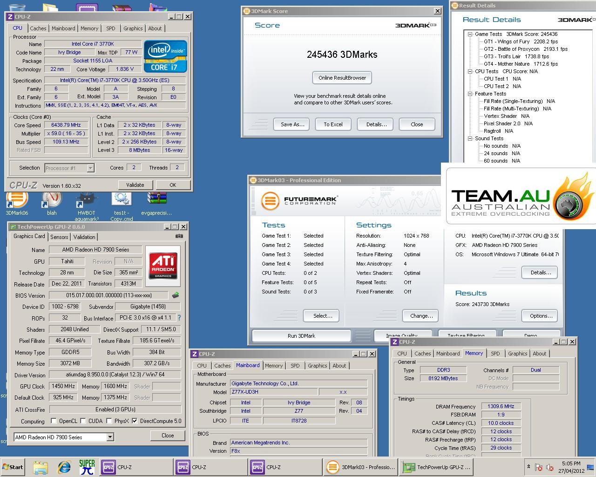Open Caches tab in CPU-Z processor info window

(x=38, y=28)
